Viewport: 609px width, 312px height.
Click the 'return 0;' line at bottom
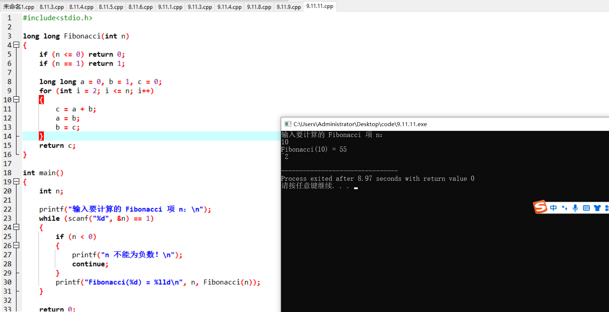[x=57, y=309]
